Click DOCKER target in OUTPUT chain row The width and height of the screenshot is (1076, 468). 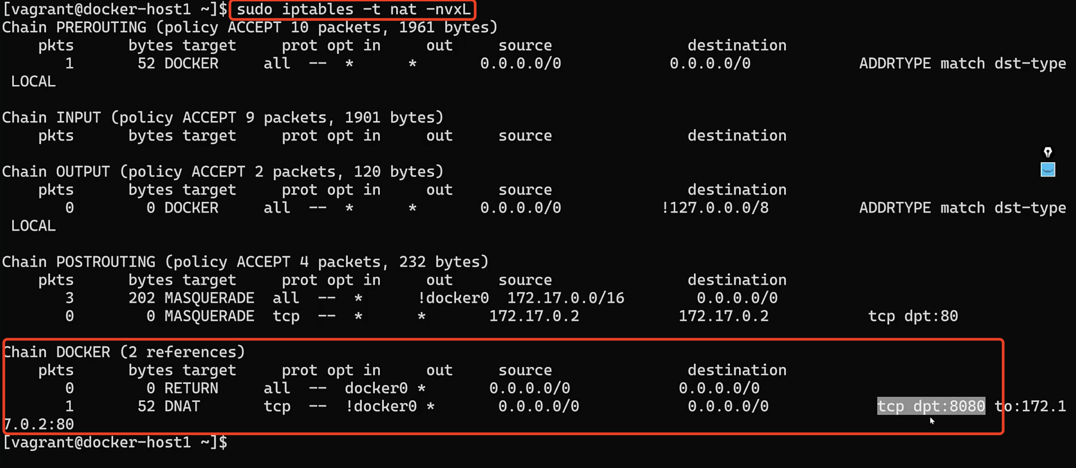tap(191, 208)
